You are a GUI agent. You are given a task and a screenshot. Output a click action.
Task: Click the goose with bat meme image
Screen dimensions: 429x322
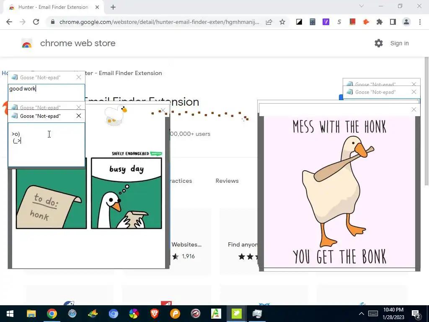(x=339, y=191)
